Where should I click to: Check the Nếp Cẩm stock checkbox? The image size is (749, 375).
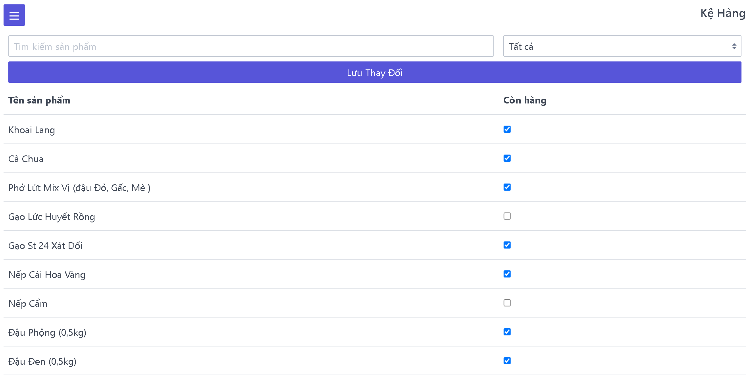click(507, 303)
